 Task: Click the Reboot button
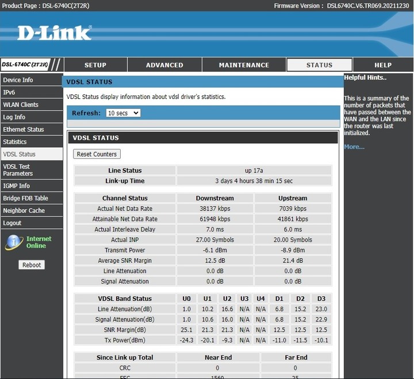point(32,265)
